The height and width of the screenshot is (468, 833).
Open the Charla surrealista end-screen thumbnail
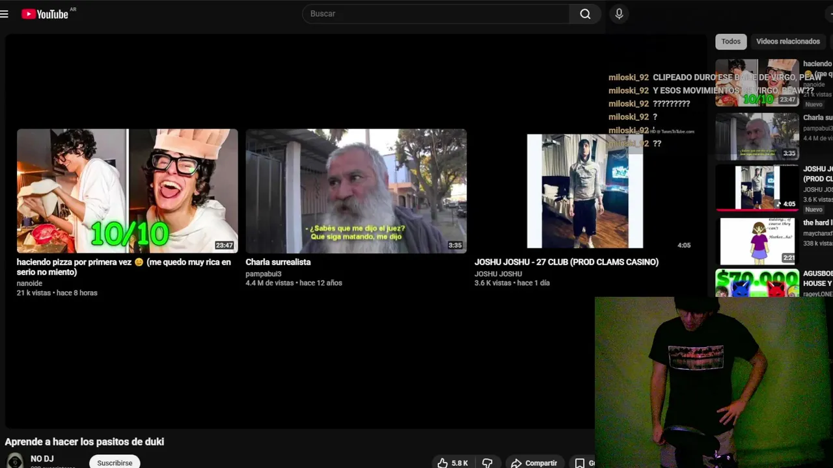pyautogui.click(x=356, y=190)
